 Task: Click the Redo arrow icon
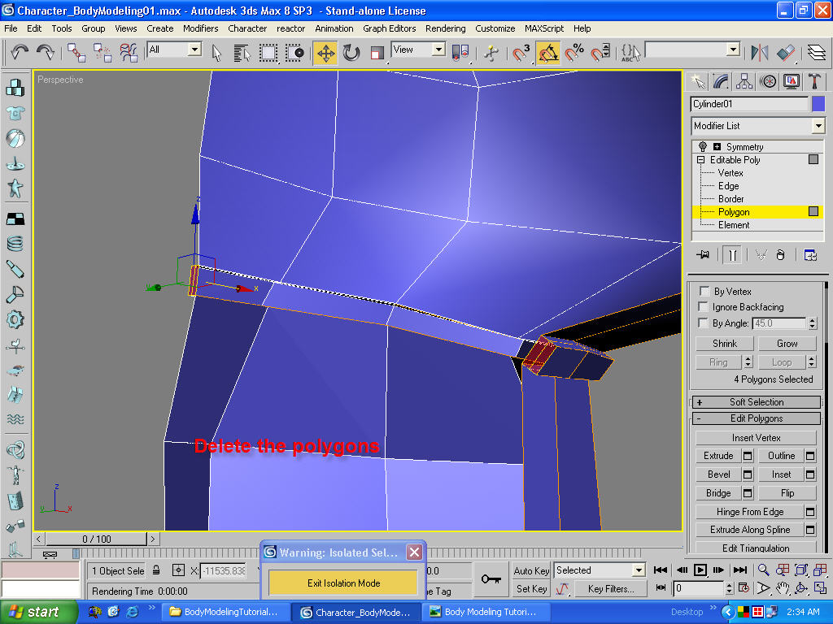pos(46,52)
